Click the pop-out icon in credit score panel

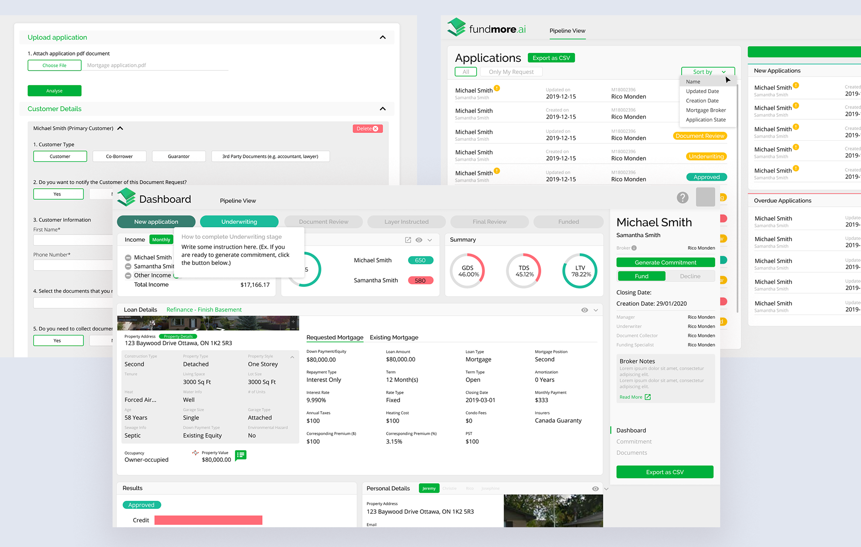pyautogui.click(x=408, y=240)
